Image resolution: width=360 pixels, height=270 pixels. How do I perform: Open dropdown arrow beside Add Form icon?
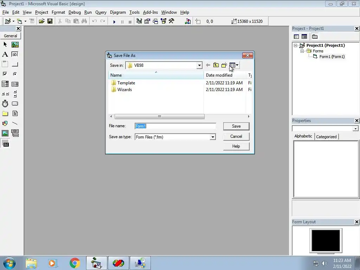tap(25, 21)
